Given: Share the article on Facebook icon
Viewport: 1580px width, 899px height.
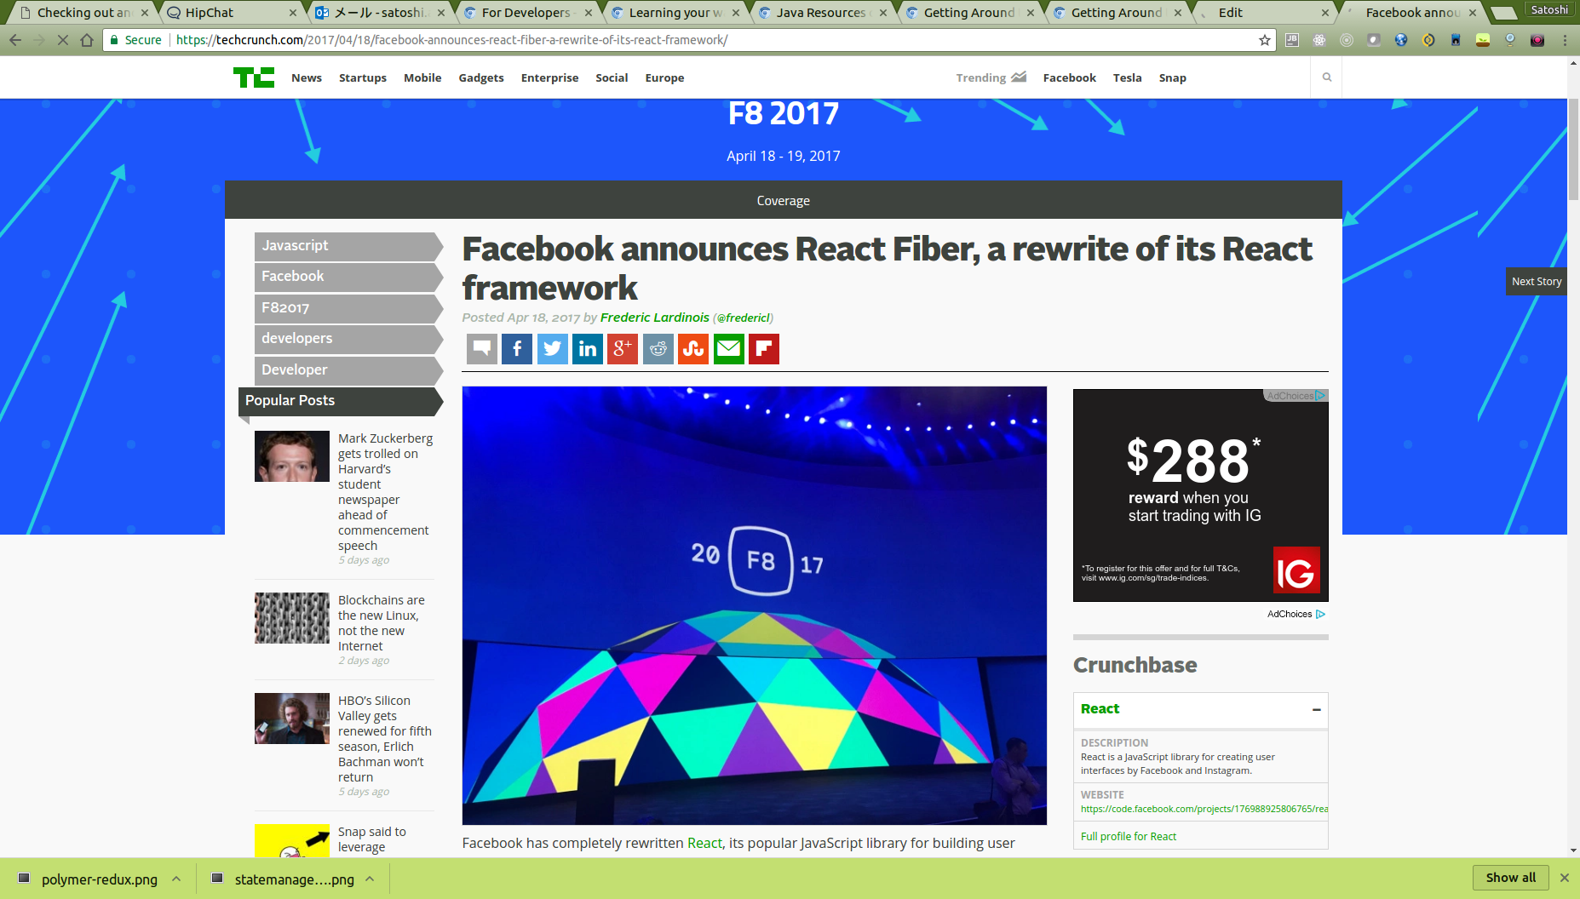Looking at the screenshot, I should [x=517, y=348].
